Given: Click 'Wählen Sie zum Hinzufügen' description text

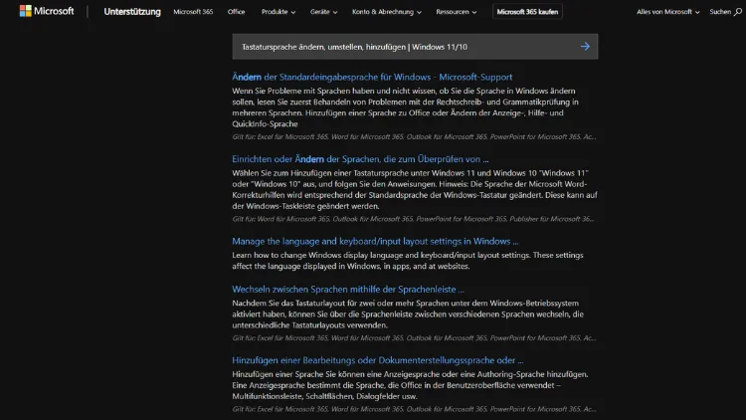Looking at the screenshot, I should click(415, 189).
